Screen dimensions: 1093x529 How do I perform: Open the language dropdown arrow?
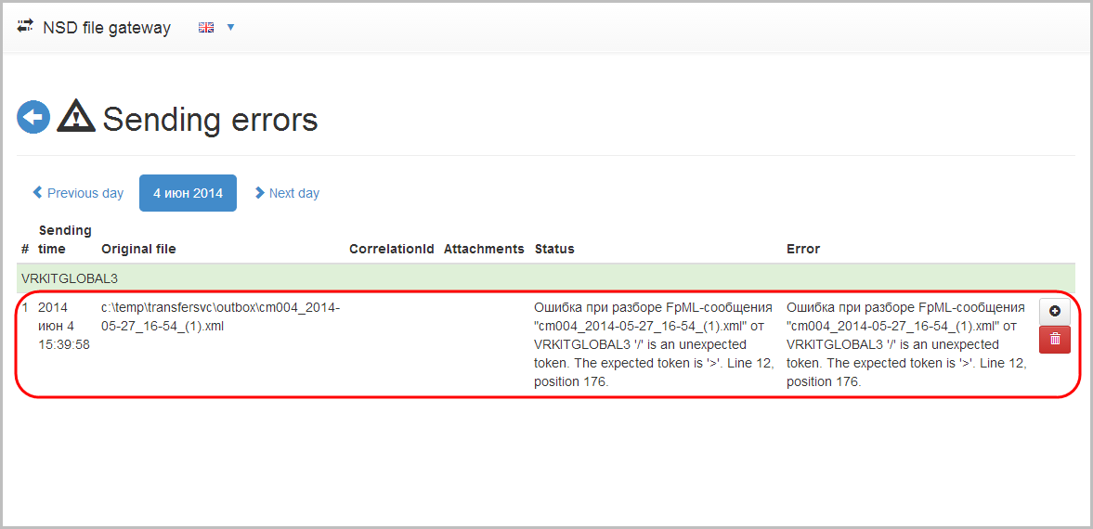point(230,27)
